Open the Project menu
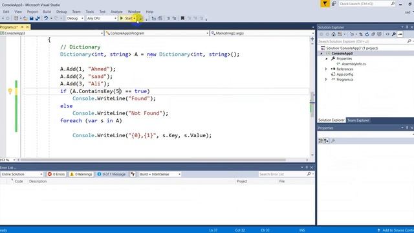 point(32,12)
